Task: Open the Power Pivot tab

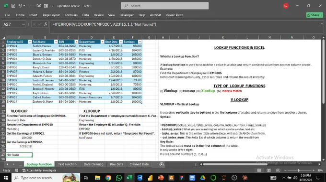Action: [174, 15]
